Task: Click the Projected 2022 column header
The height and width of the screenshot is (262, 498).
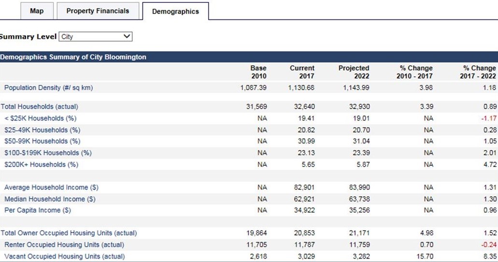Action: pos(354,72)
